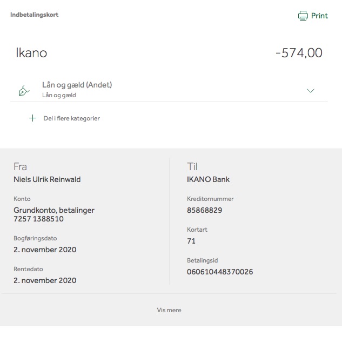Click the Kortart value 71
Screen dimensions: 342x343
191,241
